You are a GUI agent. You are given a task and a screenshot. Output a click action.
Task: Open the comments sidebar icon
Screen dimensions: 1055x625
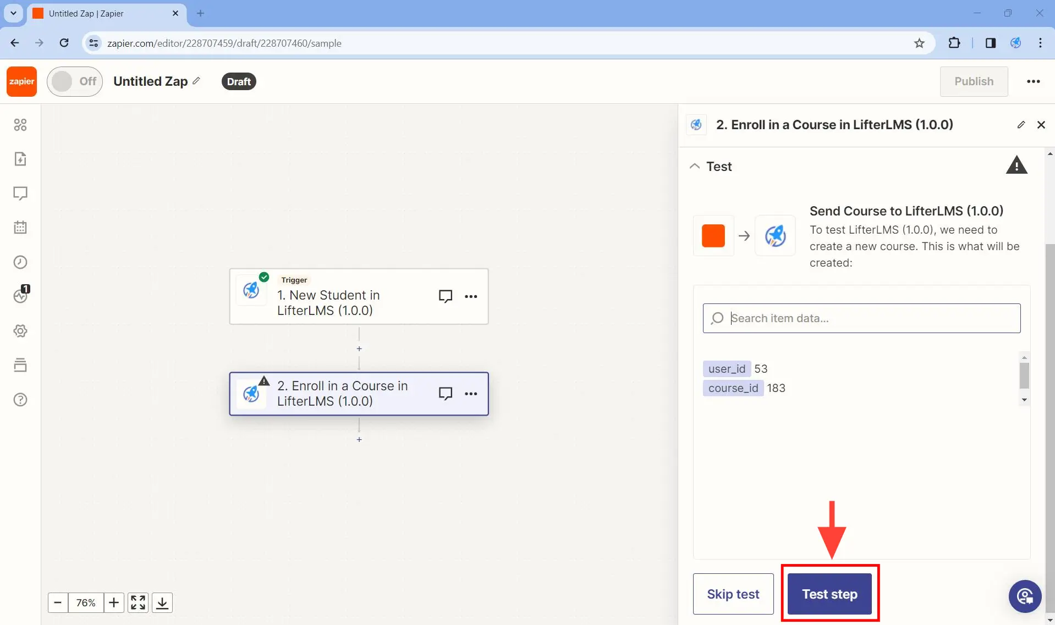click(20, 193)
